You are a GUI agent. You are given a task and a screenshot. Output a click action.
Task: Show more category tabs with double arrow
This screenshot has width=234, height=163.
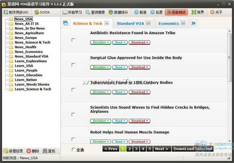193,23
